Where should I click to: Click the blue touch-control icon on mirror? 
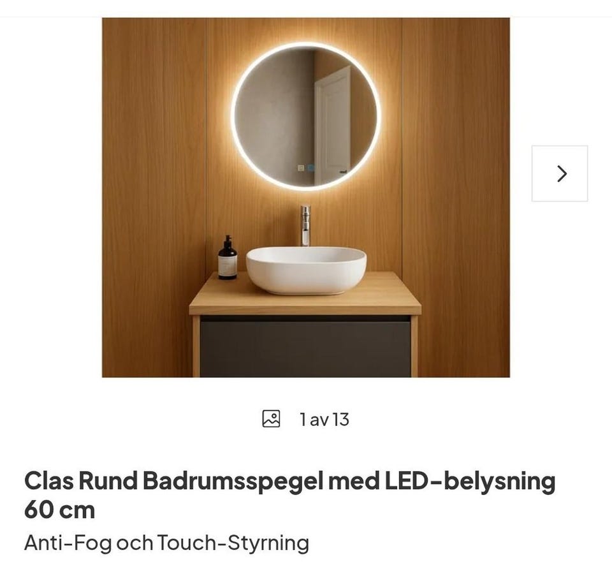click(x=310, y=168)
